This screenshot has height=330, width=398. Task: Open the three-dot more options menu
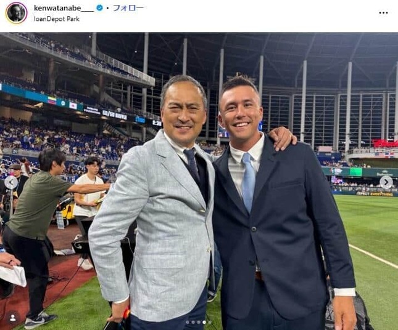[x=383, y=13]
